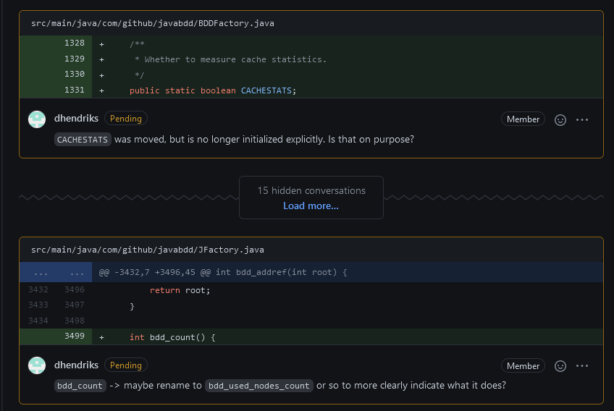Image resolution: width=614 pixels, height=411 pixels.
Task: Click line number 1328 in BDDFactory diff
Action: tap(75, 43)
